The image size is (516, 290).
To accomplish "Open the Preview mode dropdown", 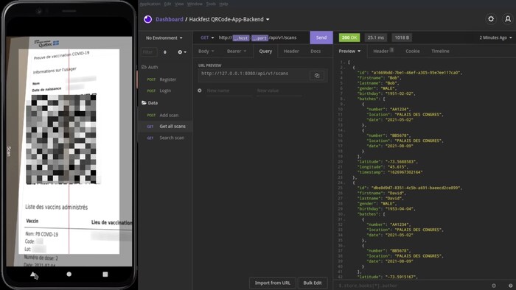I will [349, 52].
